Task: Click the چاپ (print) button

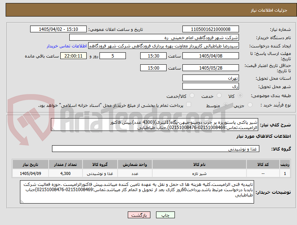Action: (165, 215)
